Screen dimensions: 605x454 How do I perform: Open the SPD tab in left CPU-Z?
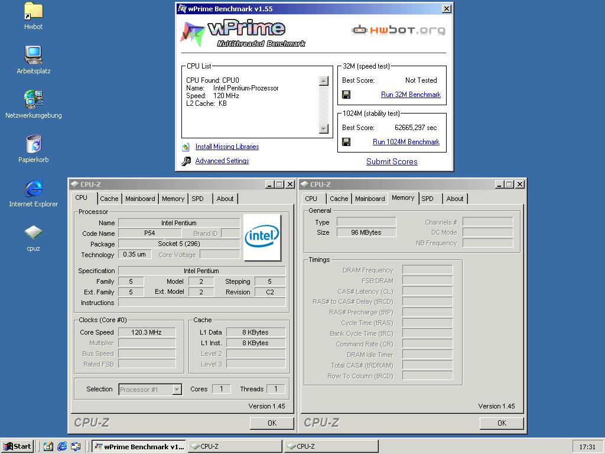pyautogui.click(x=197, y=199)
